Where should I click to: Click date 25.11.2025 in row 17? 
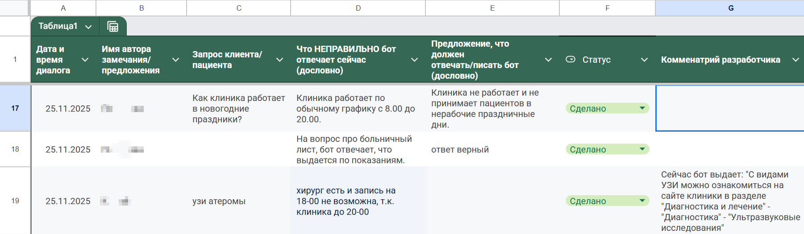pyautogui.click(x=68, y=109)
